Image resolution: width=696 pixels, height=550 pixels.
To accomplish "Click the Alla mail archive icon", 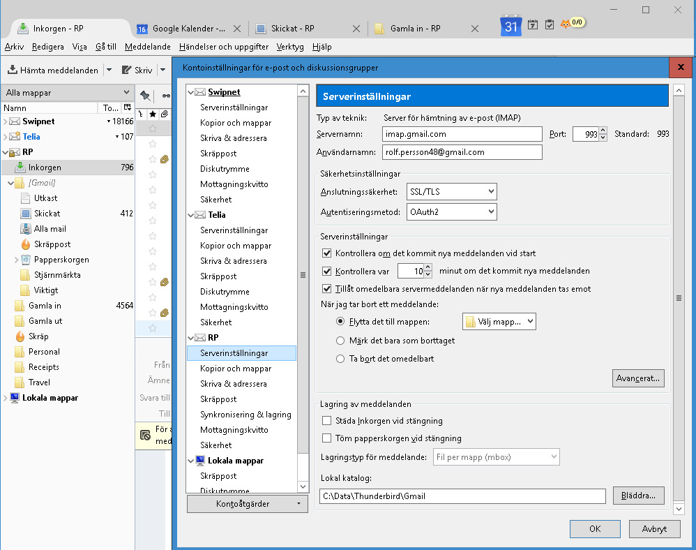I will 26,229.
